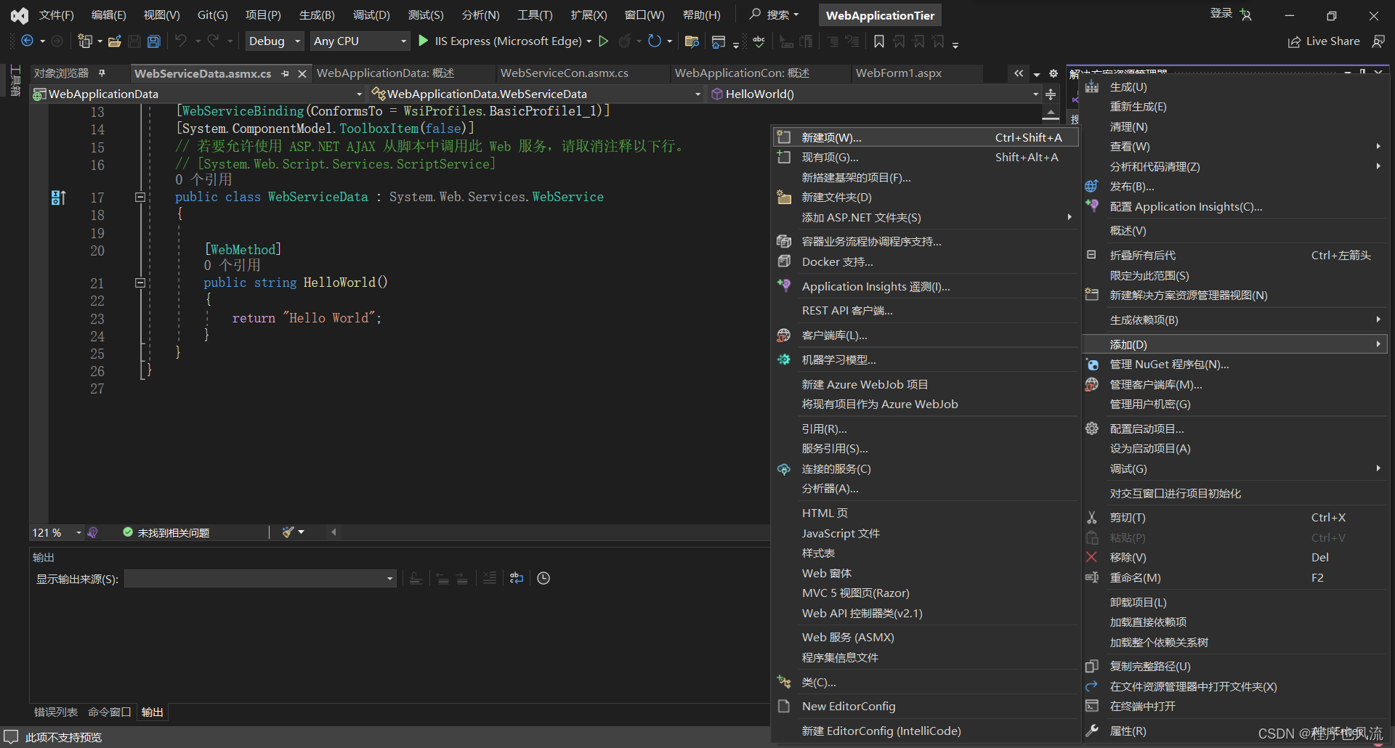Select 移除(V) in context menu

1235,558
